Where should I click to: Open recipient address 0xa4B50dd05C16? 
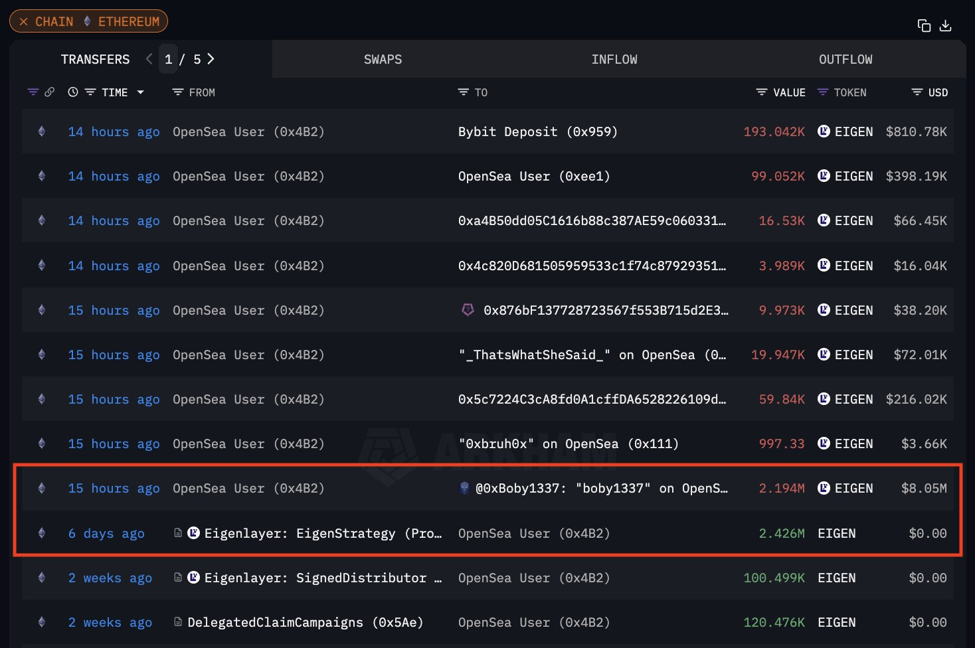point(592,220)
